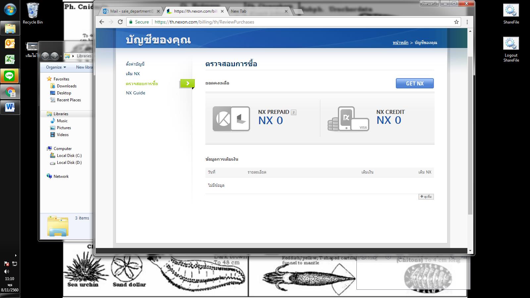
Task: Click the Person 2 profile button
Action: click(429, 4)
